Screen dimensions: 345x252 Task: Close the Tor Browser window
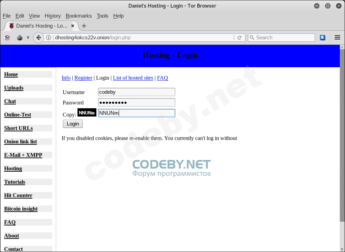pyautogui.click(x=339, y=6)
